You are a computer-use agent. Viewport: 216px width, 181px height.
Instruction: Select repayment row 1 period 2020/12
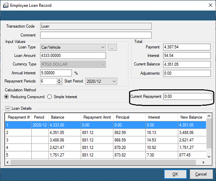(x=105, y=125)
